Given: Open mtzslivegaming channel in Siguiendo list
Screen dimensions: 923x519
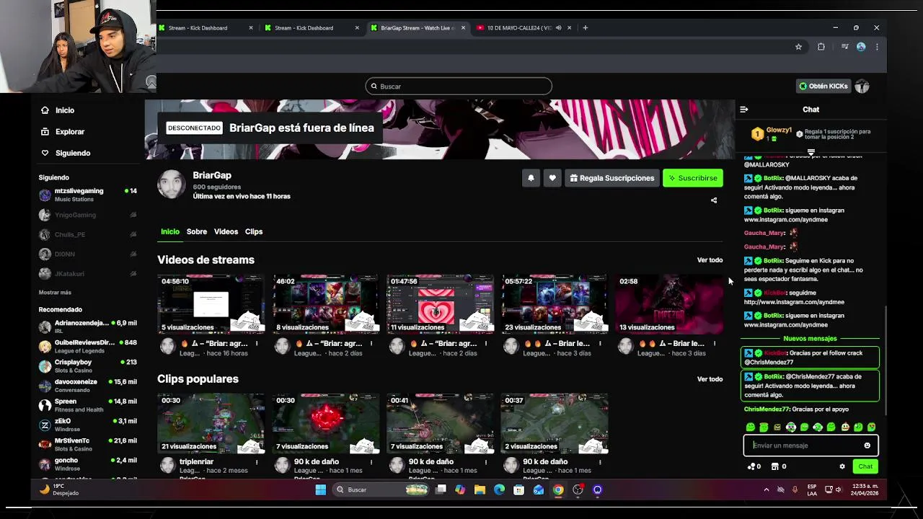Looking at the screenshot, I should click(x=88, y=195).
